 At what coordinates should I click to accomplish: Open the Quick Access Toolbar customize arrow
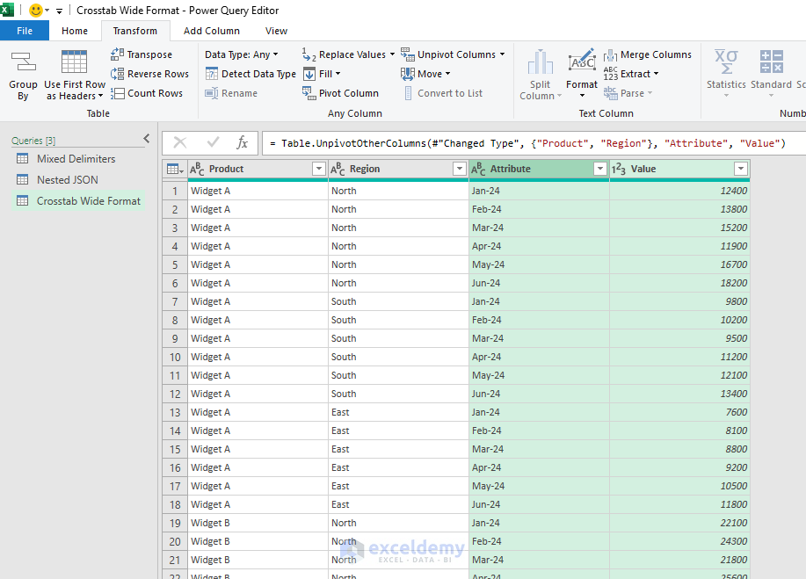point(59,11)
